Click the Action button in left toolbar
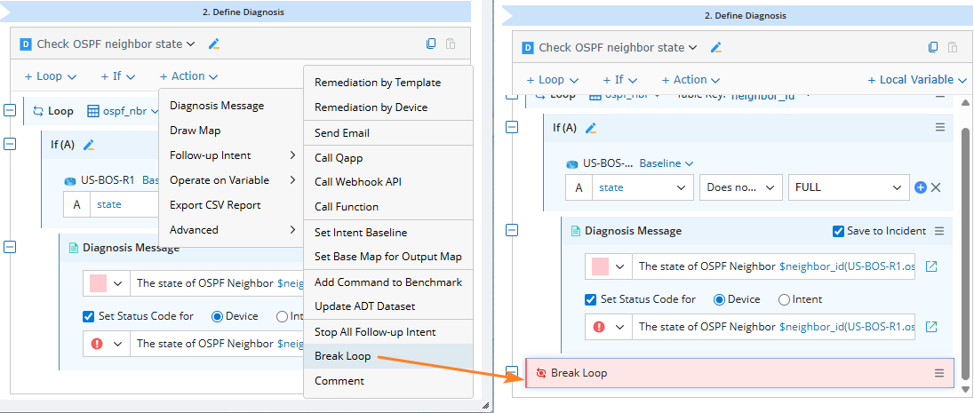 pos(188,76)
